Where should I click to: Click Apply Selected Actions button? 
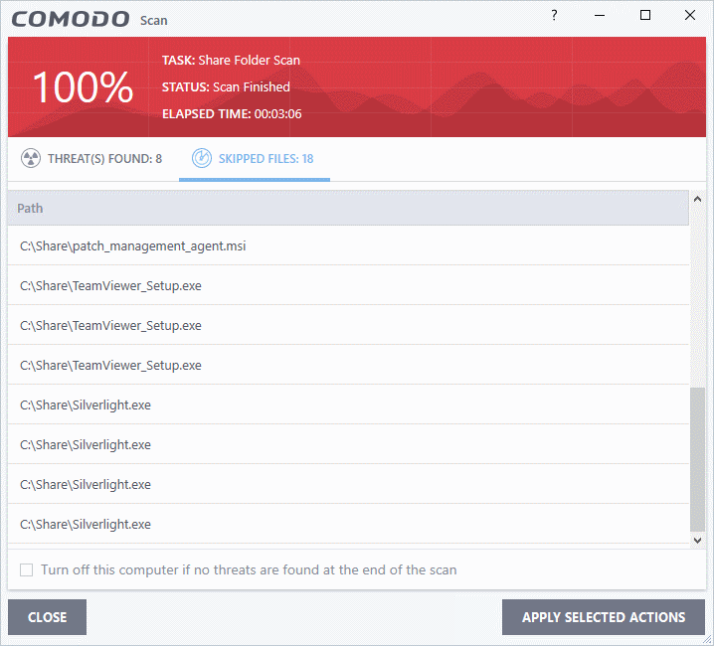[604, 617]
